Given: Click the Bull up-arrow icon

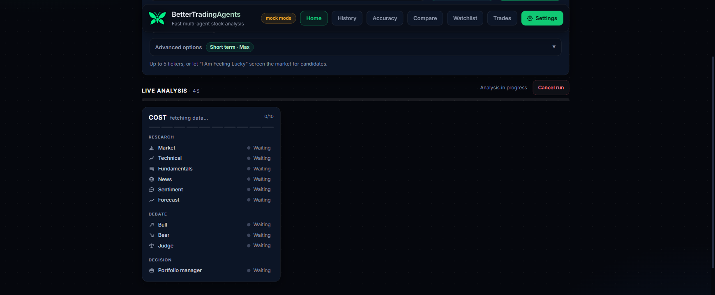Looking at the screenshot, I should coord(152,225).
